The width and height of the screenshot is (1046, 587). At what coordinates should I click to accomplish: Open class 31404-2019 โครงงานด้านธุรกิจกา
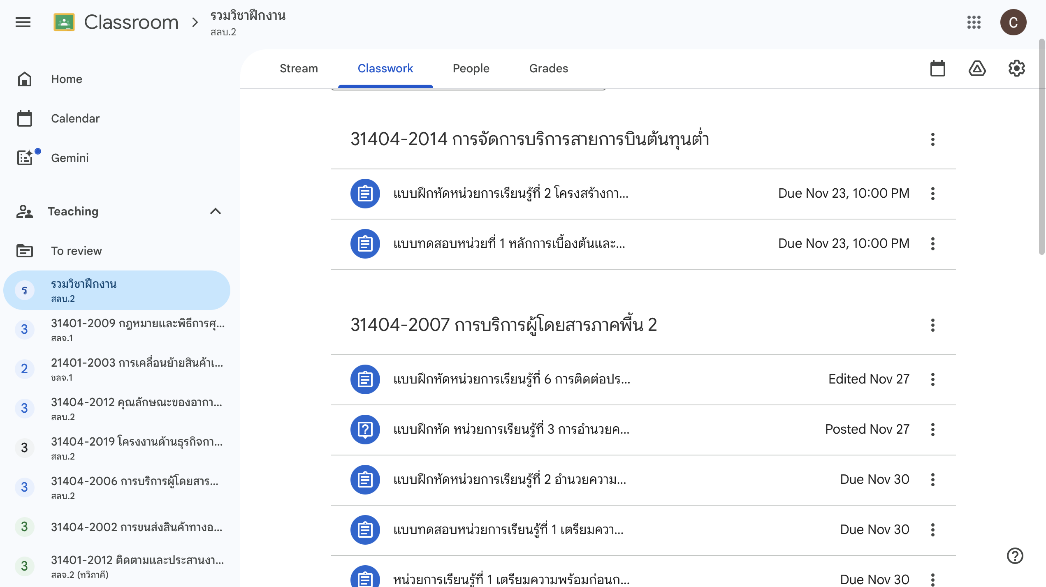click(x=117, y=448)
